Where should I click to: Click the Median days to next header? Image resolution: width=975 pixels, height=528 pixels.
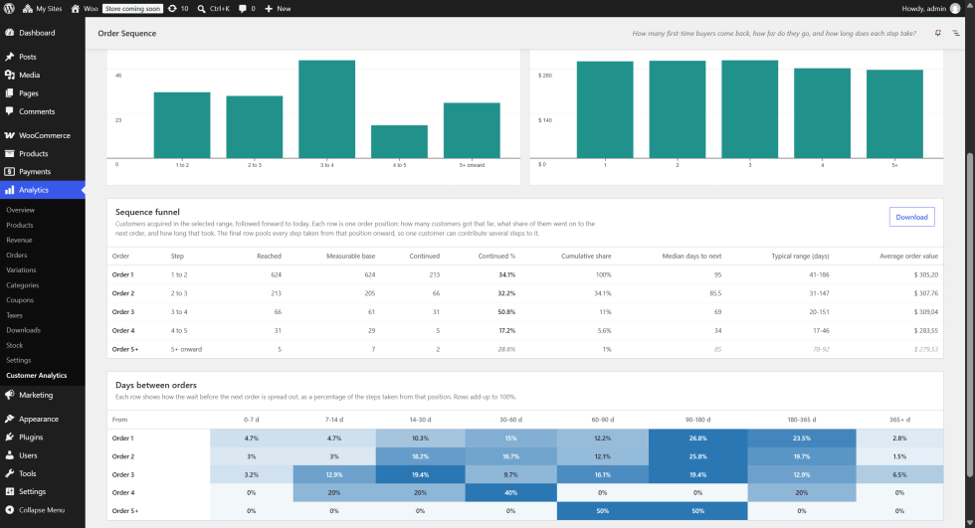point(691,256)
